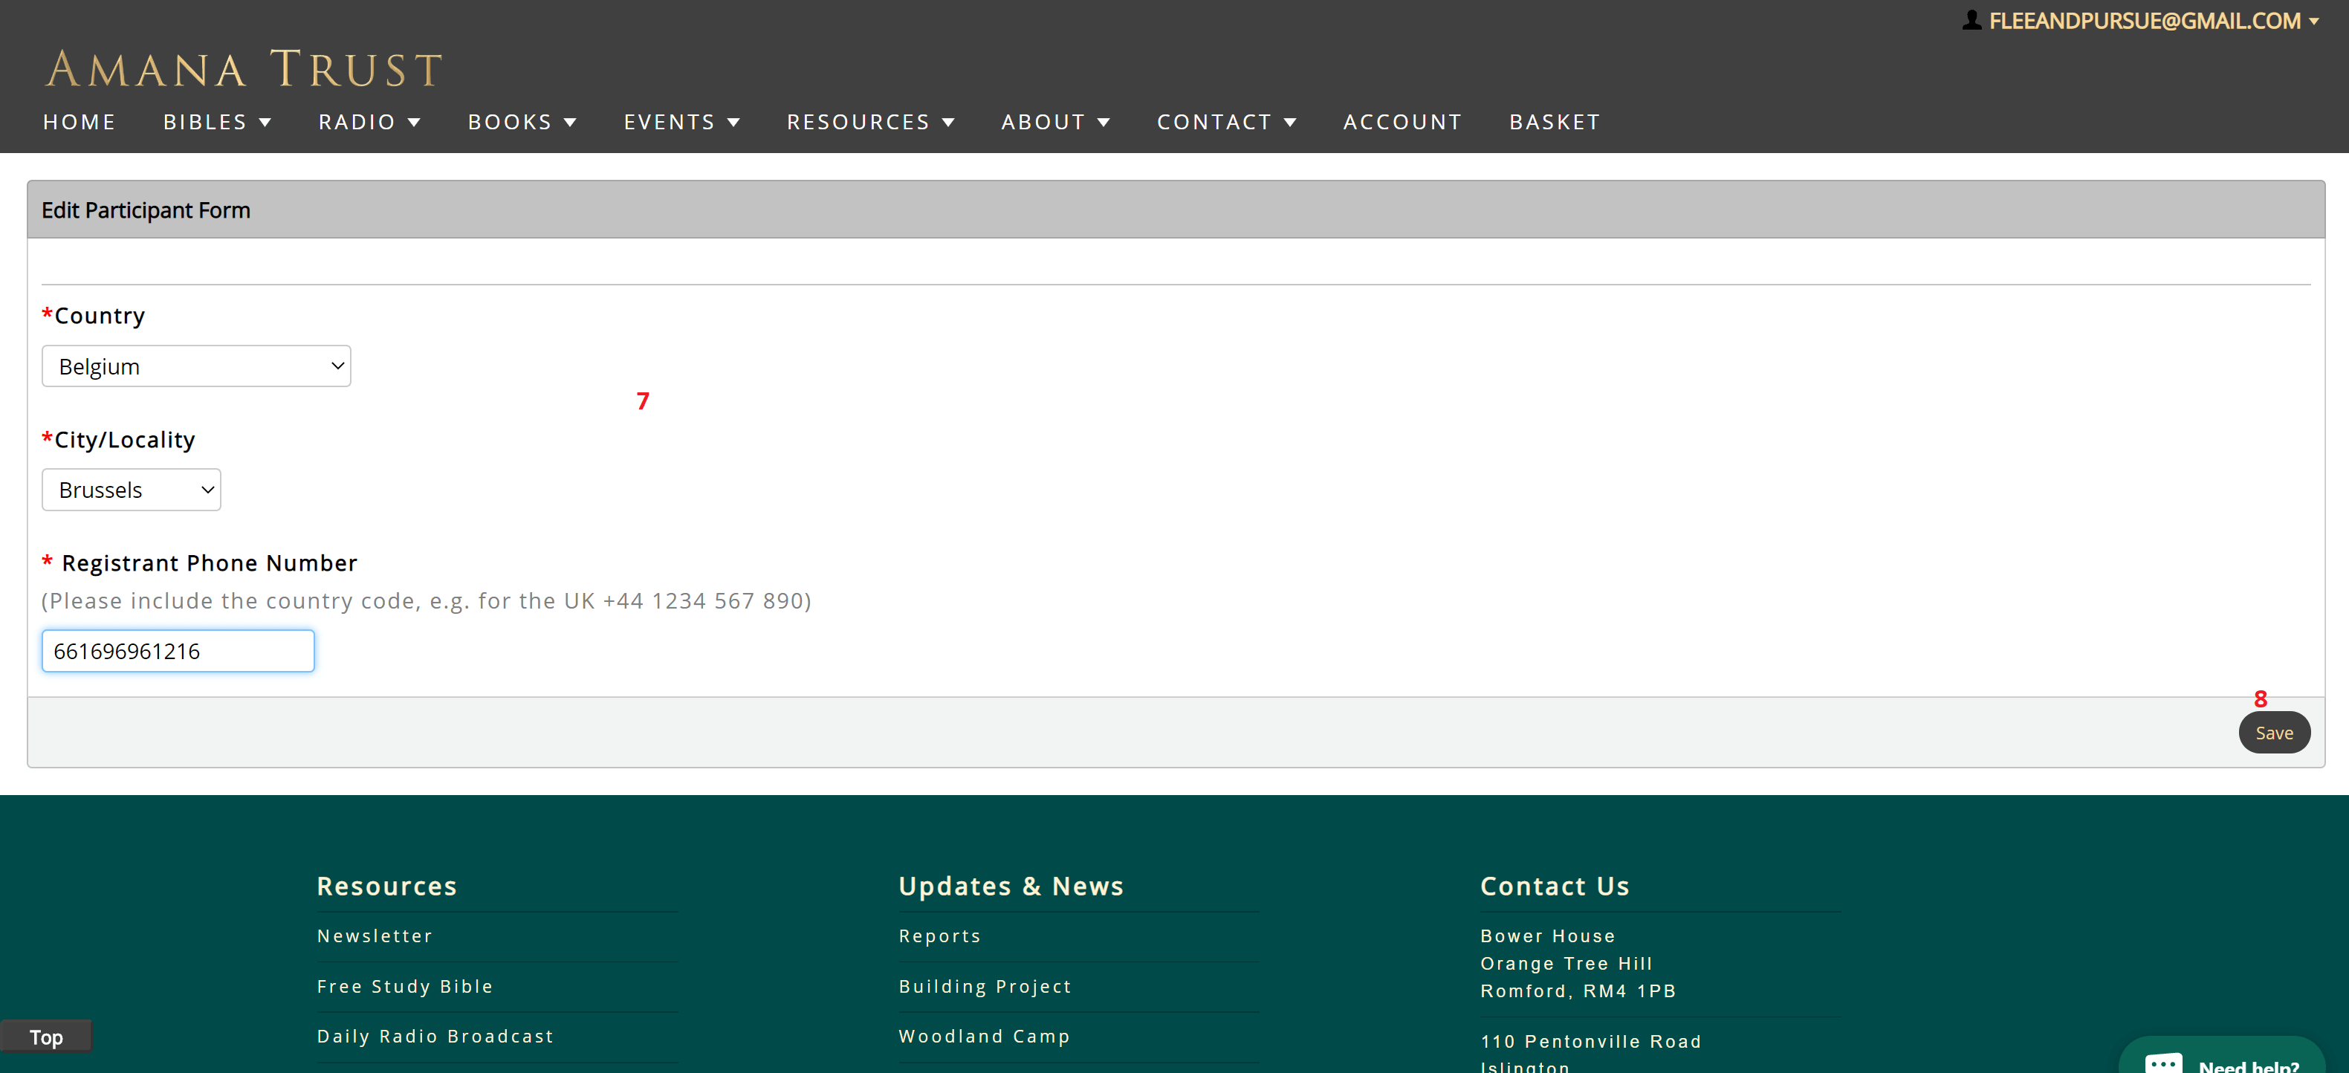Open the BASKET page
The width and height of the screenshot is (2349, 1073).
point(1555,121)
